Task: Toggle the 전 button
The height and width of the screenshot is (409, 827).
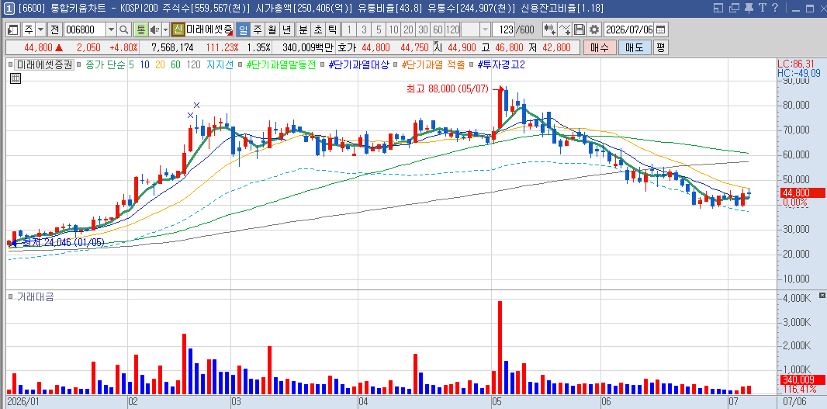Action: pos(54,29)
